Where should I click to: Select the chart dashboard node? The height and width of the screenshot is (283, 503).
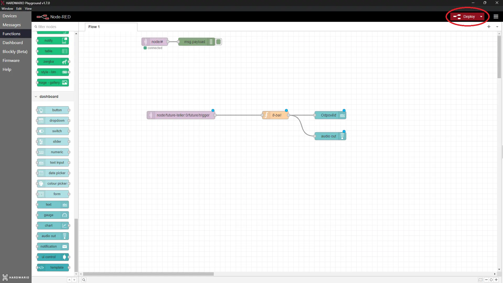click(53, 226)
